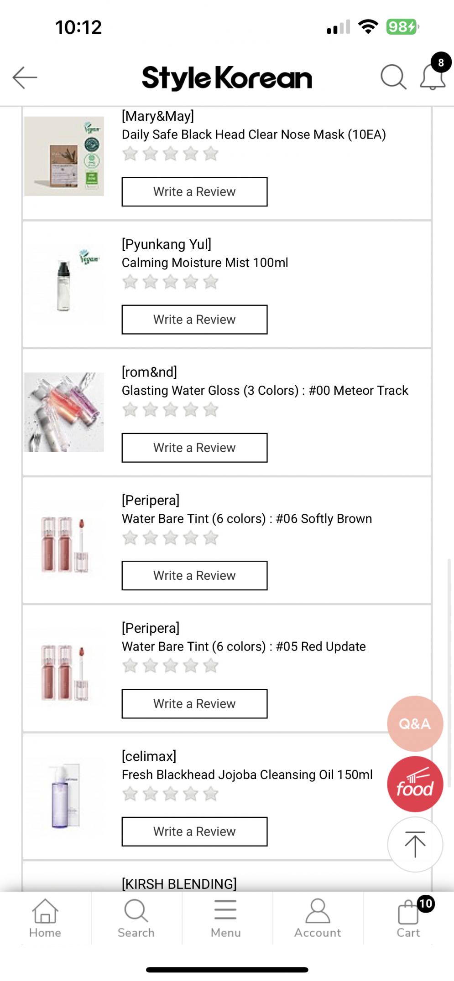Image resolution: width=454 pixels, height=981 pixels.
Task: Open the Search tab in bottom bar
Action: tap(136, 919)
